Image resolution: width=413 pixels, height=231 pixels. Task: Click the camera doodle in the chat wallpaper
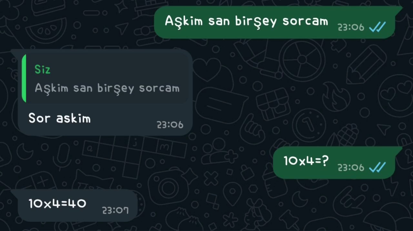coord(168,186)
